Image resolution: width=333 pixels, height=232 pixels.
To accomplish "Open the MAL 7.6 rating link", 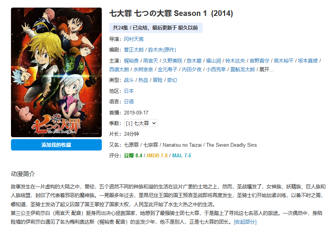I will [182, 155].
